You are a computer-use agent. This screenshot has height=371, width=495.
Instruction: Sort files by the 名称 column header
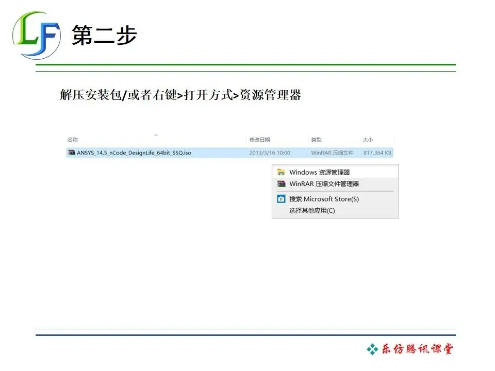tap(73, 140)
